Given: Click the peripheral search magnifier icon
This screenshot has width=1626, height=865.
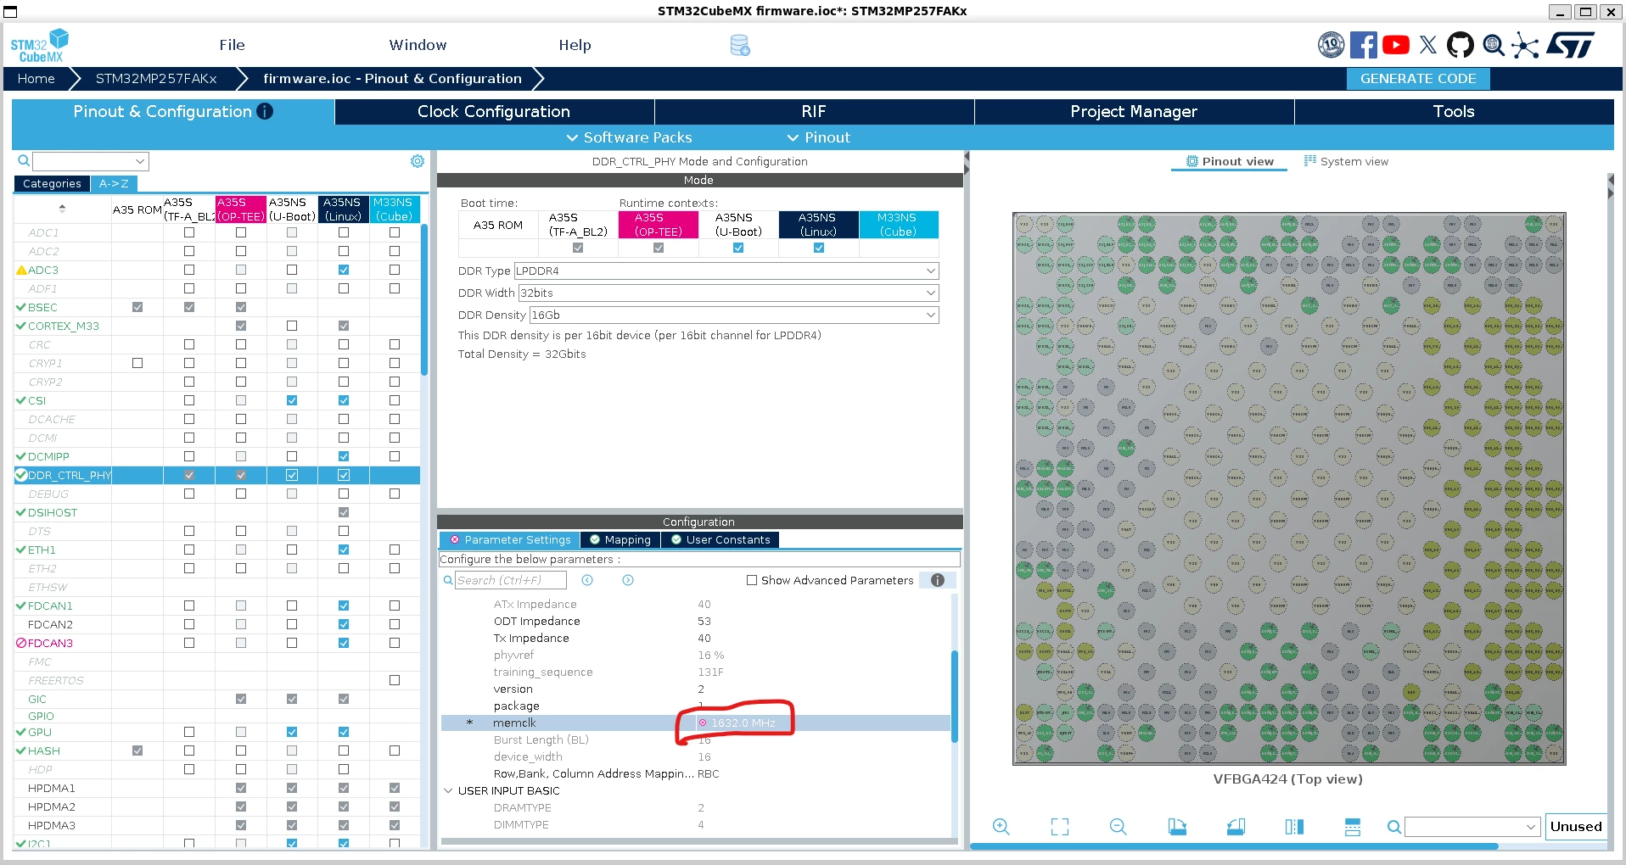Looking at the screenshot, I should coord(24,161).
